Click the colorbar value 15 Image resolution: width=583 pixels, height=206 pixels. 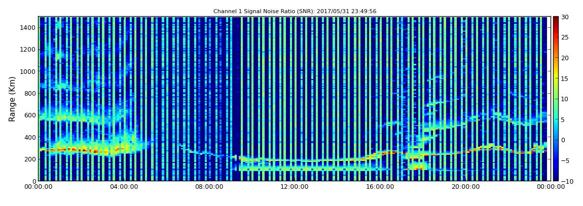[565, 78]
